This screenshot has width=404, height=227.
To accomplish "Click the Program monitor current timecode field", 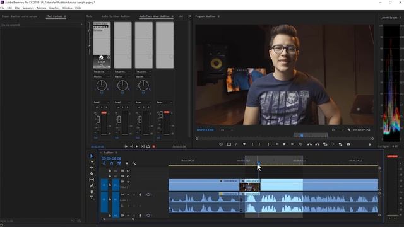I will click(205, 130).
